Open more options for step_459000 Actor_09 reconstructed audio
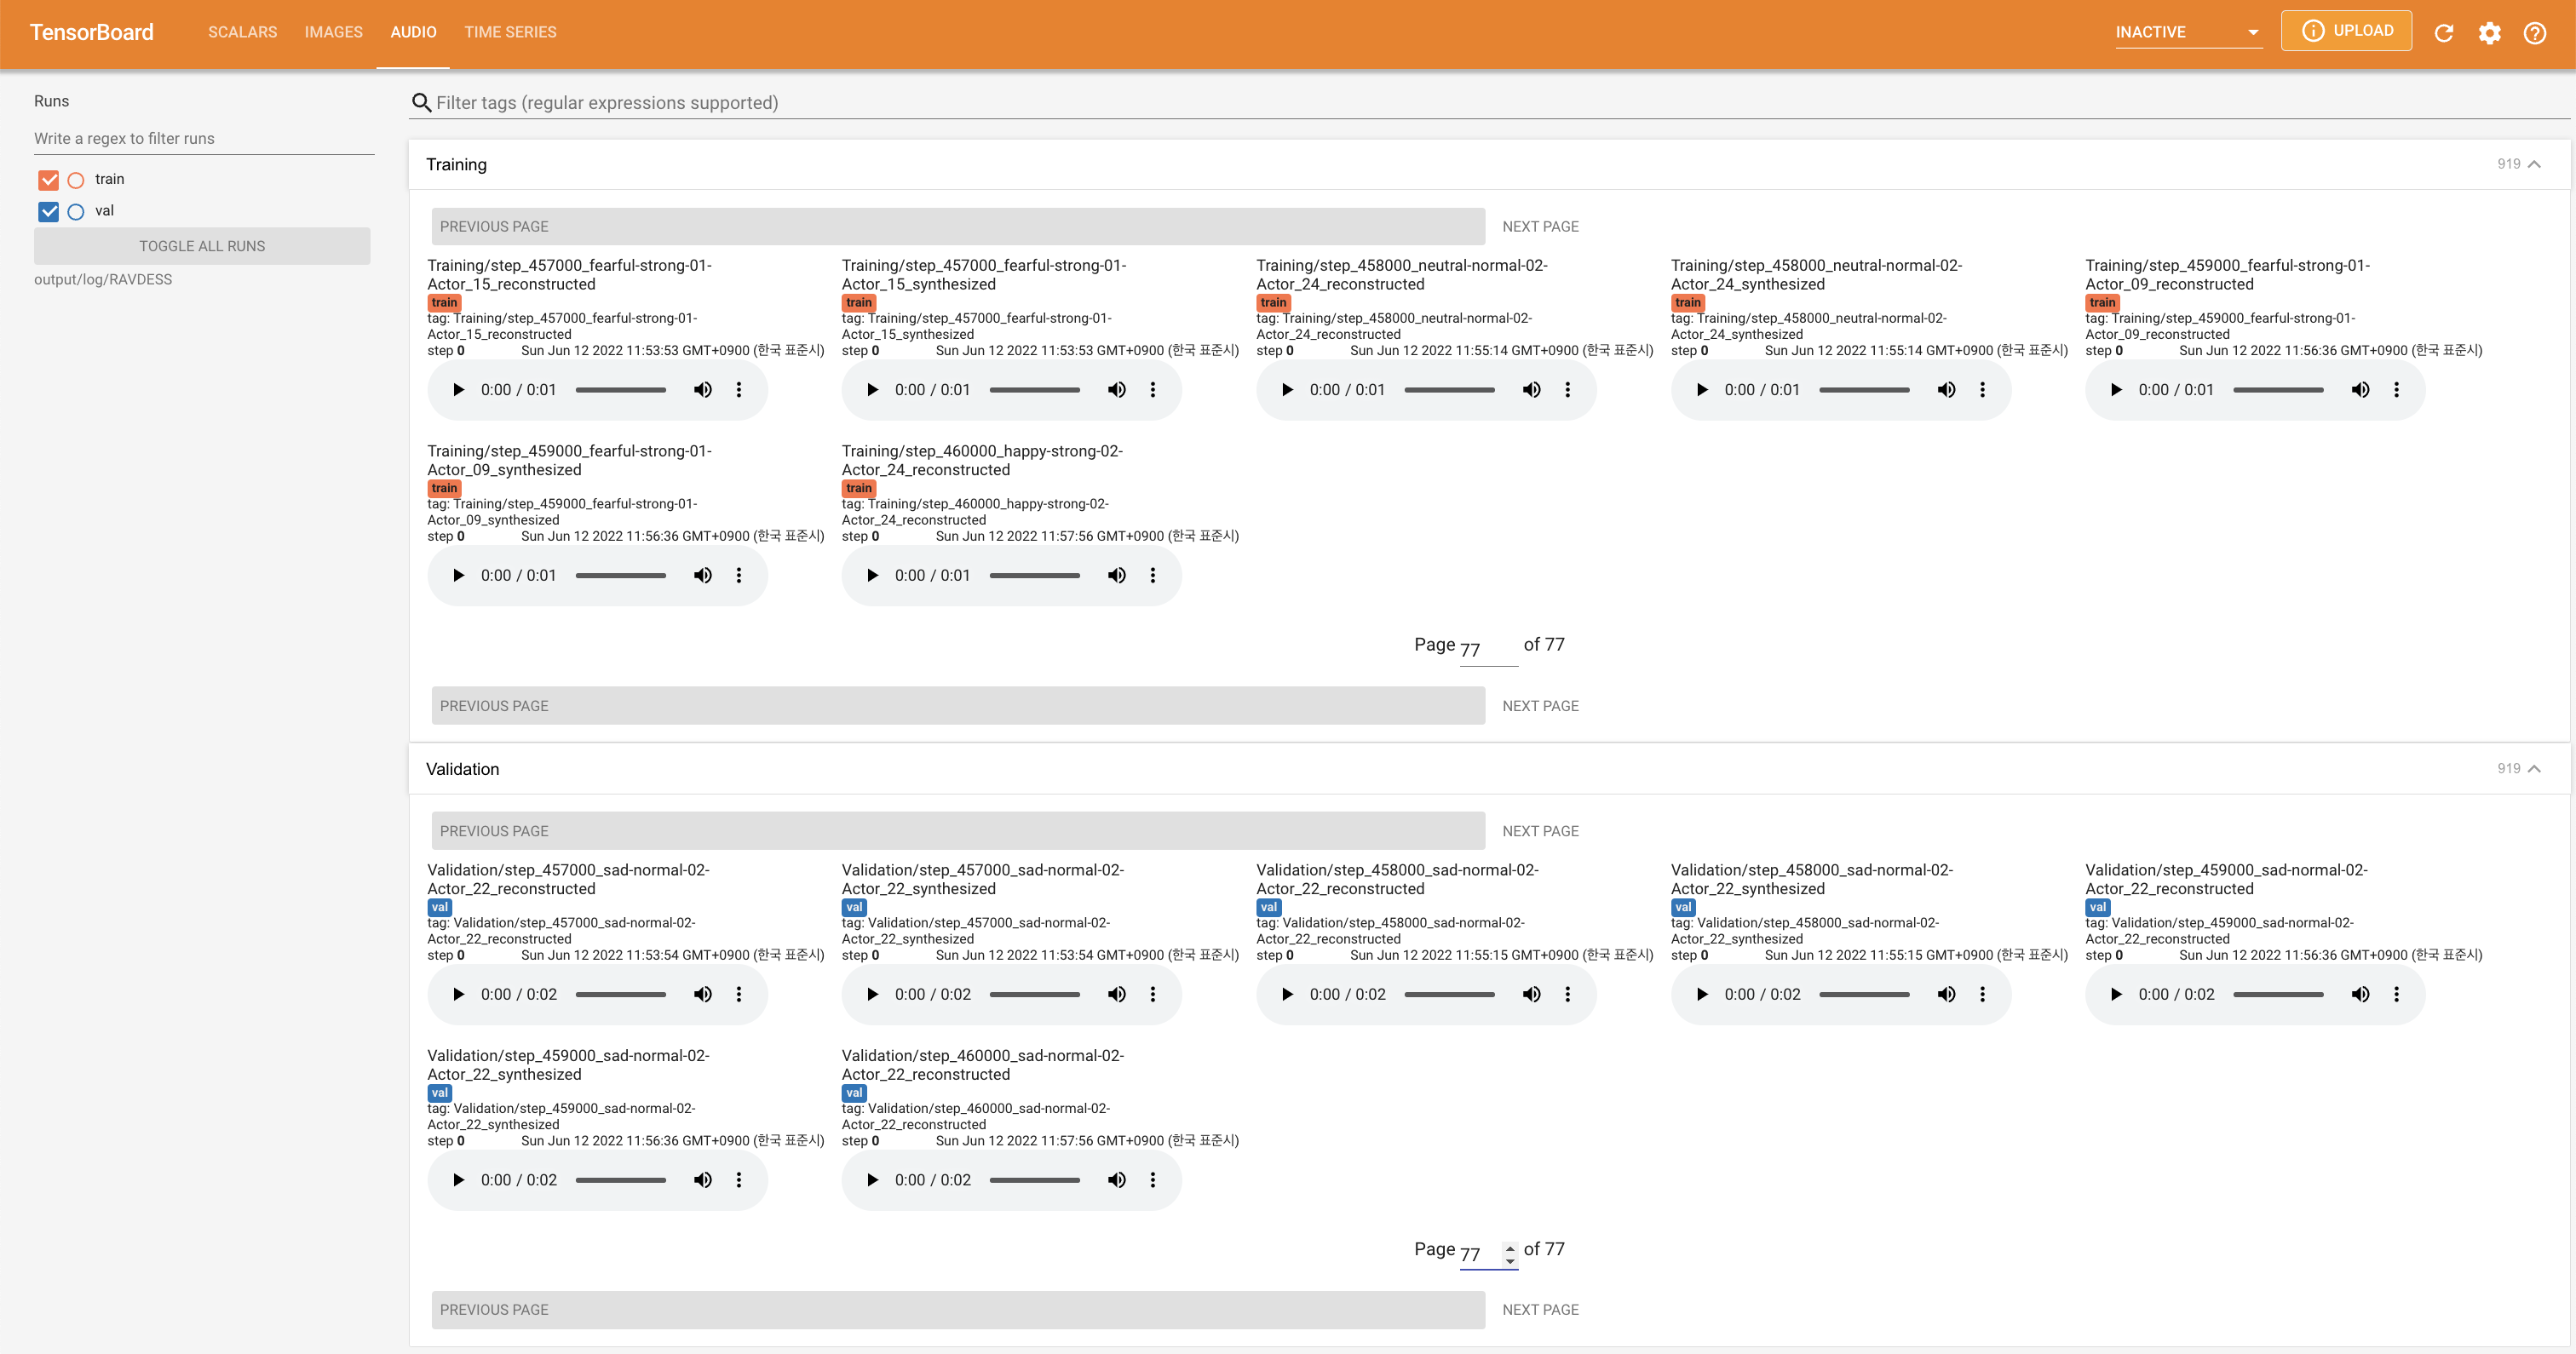The image size is (2576, 1354). coord(2396,390)
